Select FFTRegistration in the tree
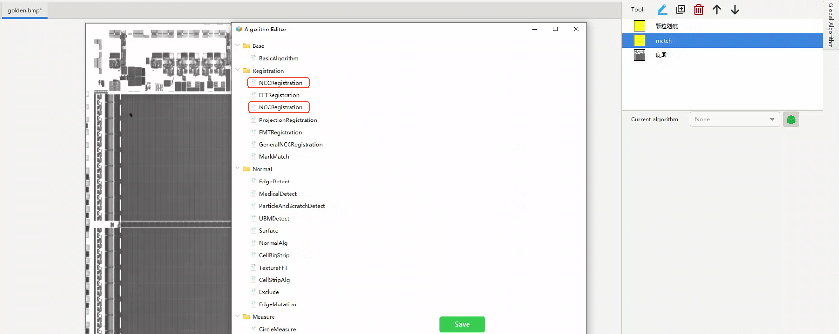839x334 pixels. pyautogui.click(x=279, y=95)
